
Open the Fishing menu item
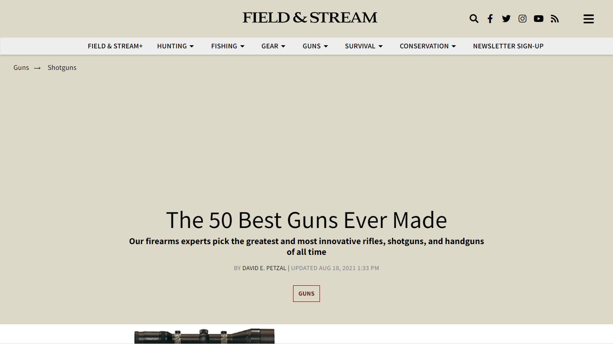pos(224,46)
